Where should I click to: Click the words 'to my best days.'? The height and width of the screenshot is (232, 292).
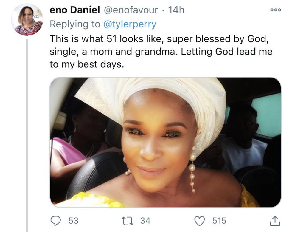coord(86,64)
